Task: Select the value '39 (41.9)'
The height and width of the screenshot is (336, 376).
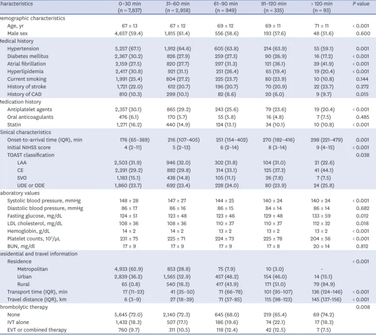Action: (324, 64)
